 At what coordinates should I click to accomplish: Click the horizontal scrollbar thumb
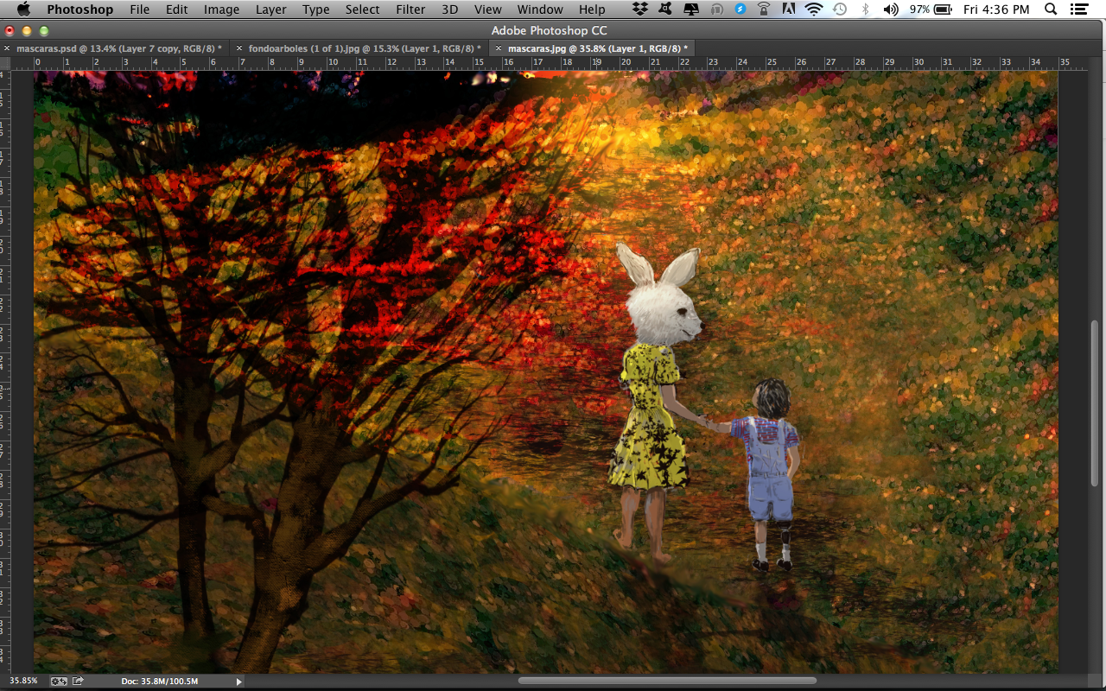667,681
